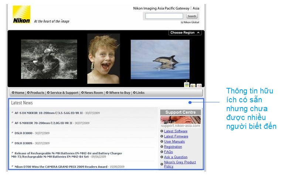Click the Latest News heading
Screen dimensions: 285x175
(22, 103)
